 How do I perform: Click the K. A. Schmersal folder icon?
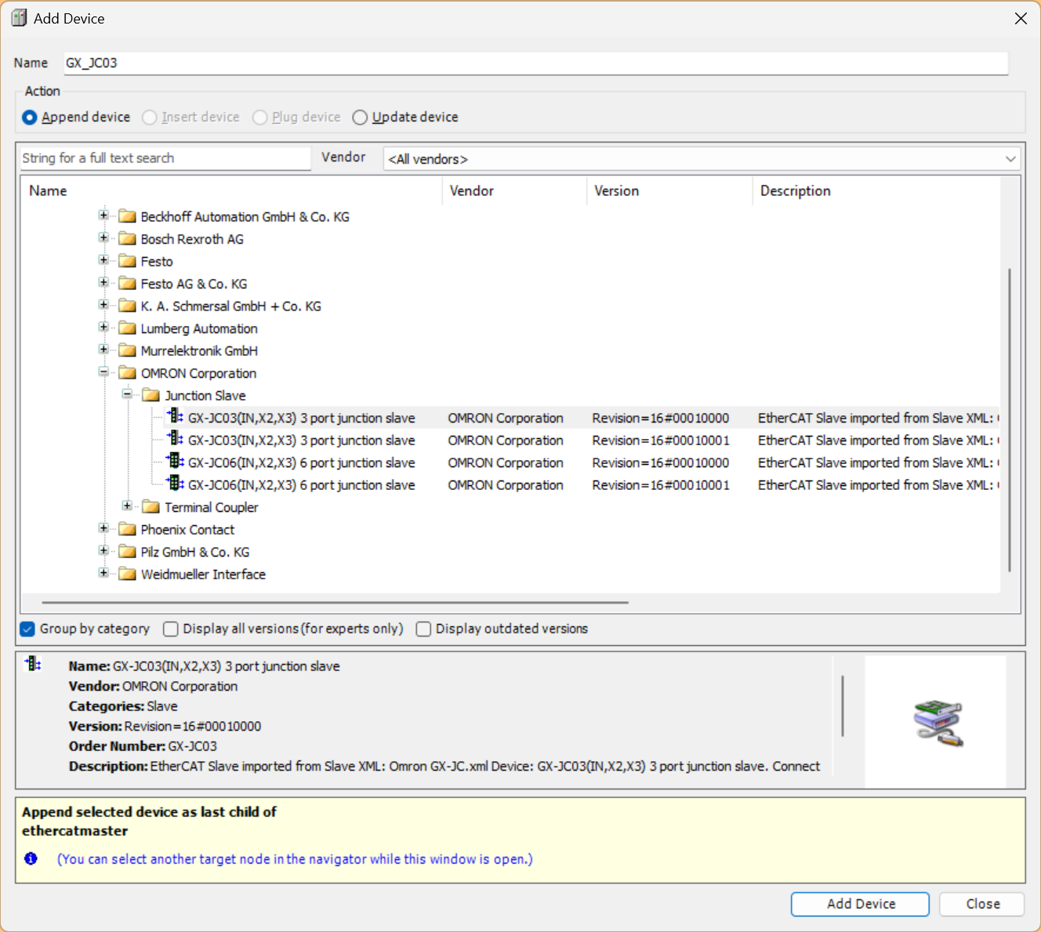[127, 306]
